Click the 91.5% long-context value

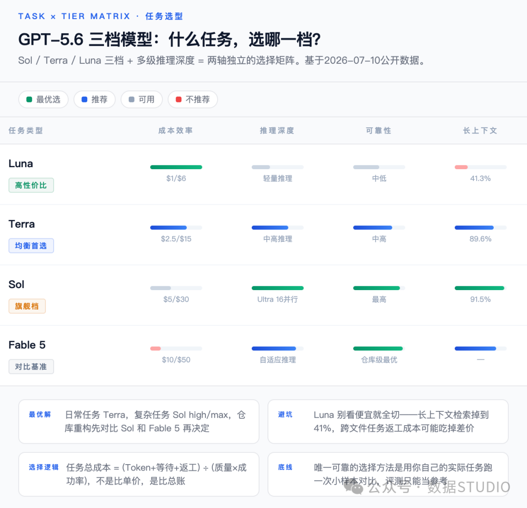tap(480, 299)
